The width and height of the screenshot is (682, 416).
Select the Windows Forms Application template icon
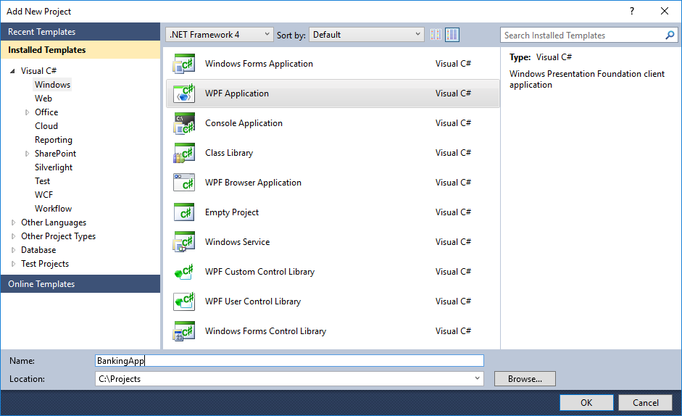[x=184, y=64]
